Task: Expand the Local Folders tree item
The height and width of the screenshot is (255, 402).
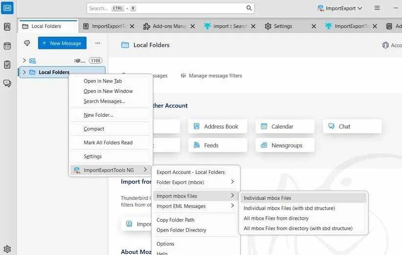Action: [x=24, y=72]
